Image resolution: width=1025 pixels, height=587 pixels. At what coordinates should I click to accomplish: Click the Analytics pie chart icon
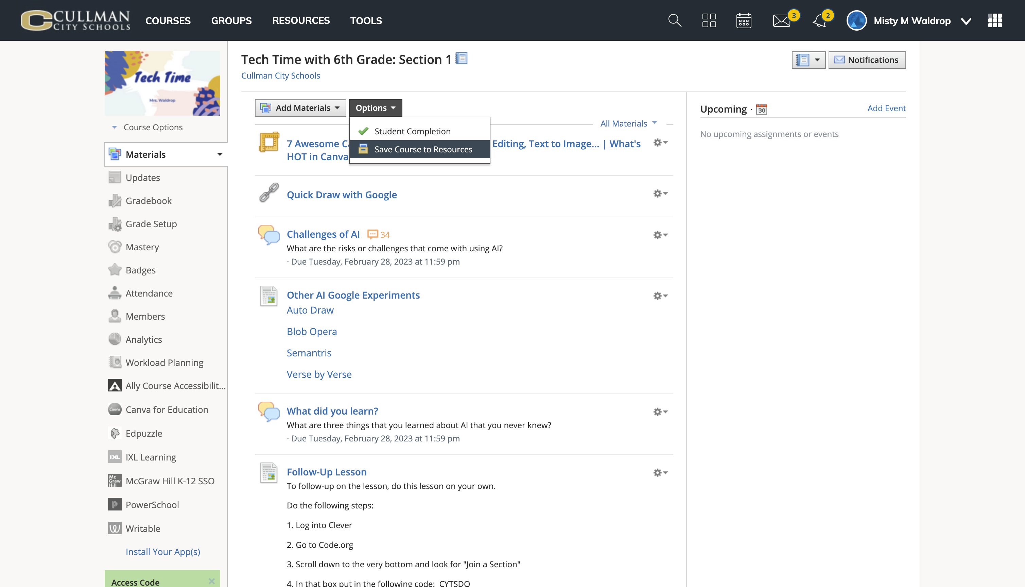tap(115, 339)
